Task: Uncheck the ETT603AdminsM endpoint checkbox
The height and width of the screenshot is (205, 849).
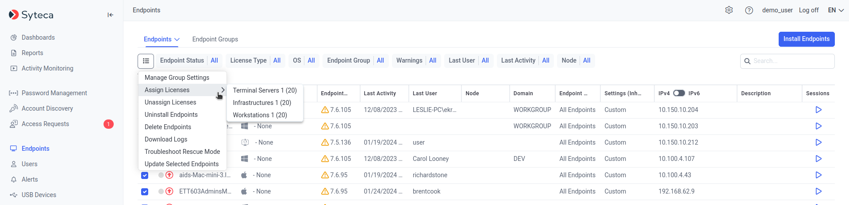Action: click(145, 192)
